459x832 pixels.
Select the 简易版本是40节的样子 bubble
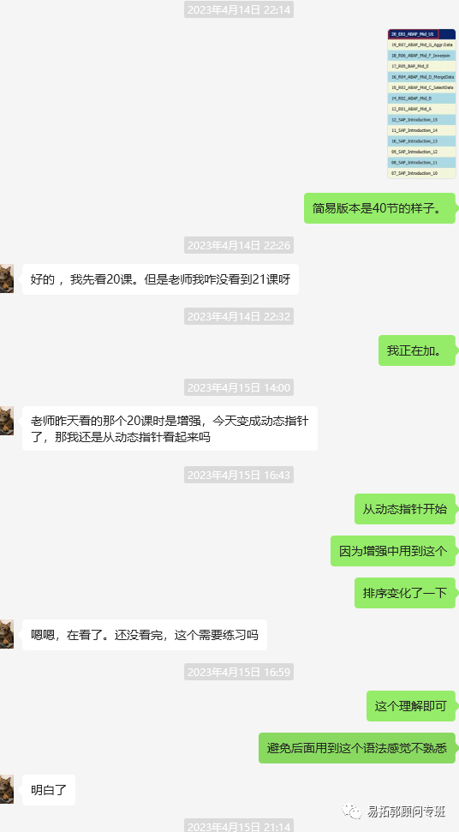[379, 208]
